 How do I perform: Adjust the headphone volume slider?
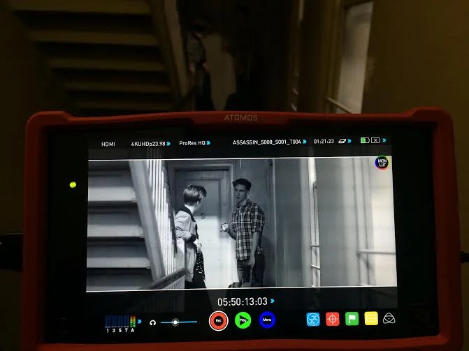pos(179,322)
